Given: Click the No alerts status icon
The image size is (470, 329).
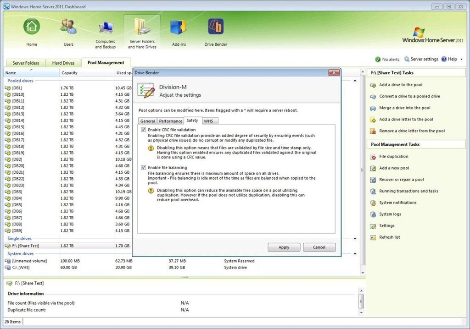Looking at the screenshot, I should 378,59.
